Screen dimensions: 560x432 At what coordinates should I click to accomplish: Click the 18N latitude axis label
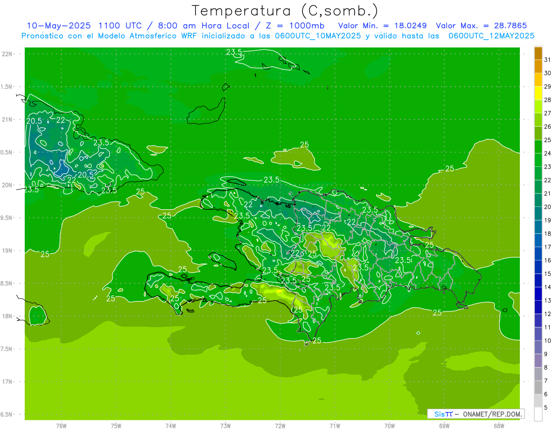click(7, 316)
